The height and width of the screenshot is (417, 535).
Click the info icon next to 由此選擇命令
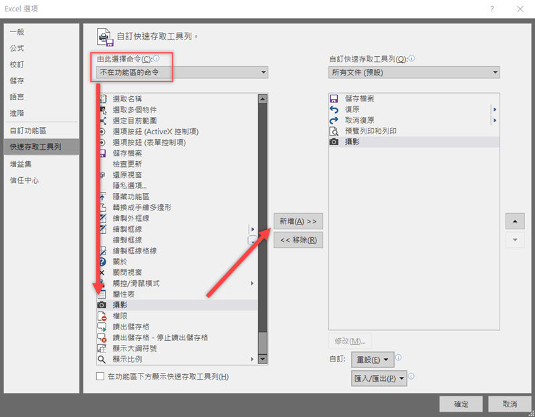[x=156, y=58]
